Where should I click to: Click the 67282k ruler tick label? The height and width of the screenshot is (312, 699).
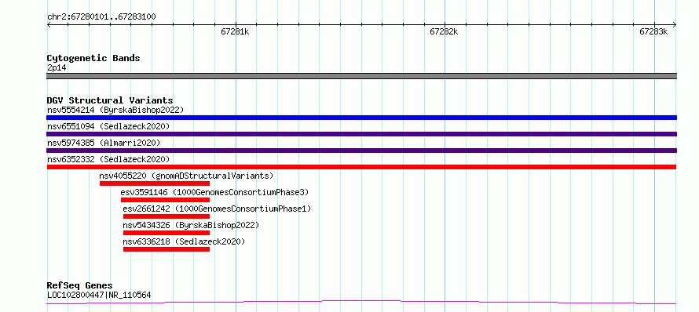pyautogui.click(x=444, y=31)
